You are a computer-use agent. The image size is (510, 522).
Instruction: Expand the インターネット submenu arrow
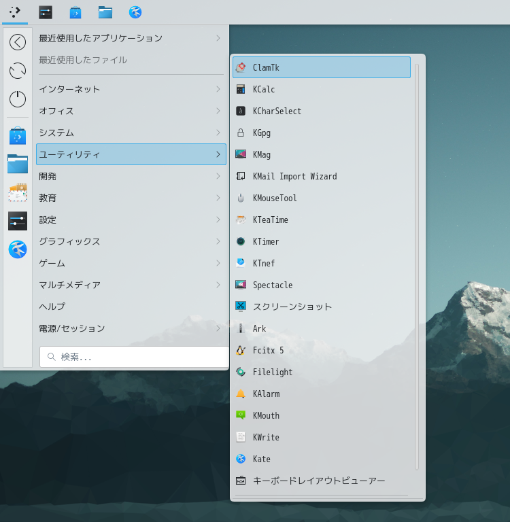tap(218, 89)
